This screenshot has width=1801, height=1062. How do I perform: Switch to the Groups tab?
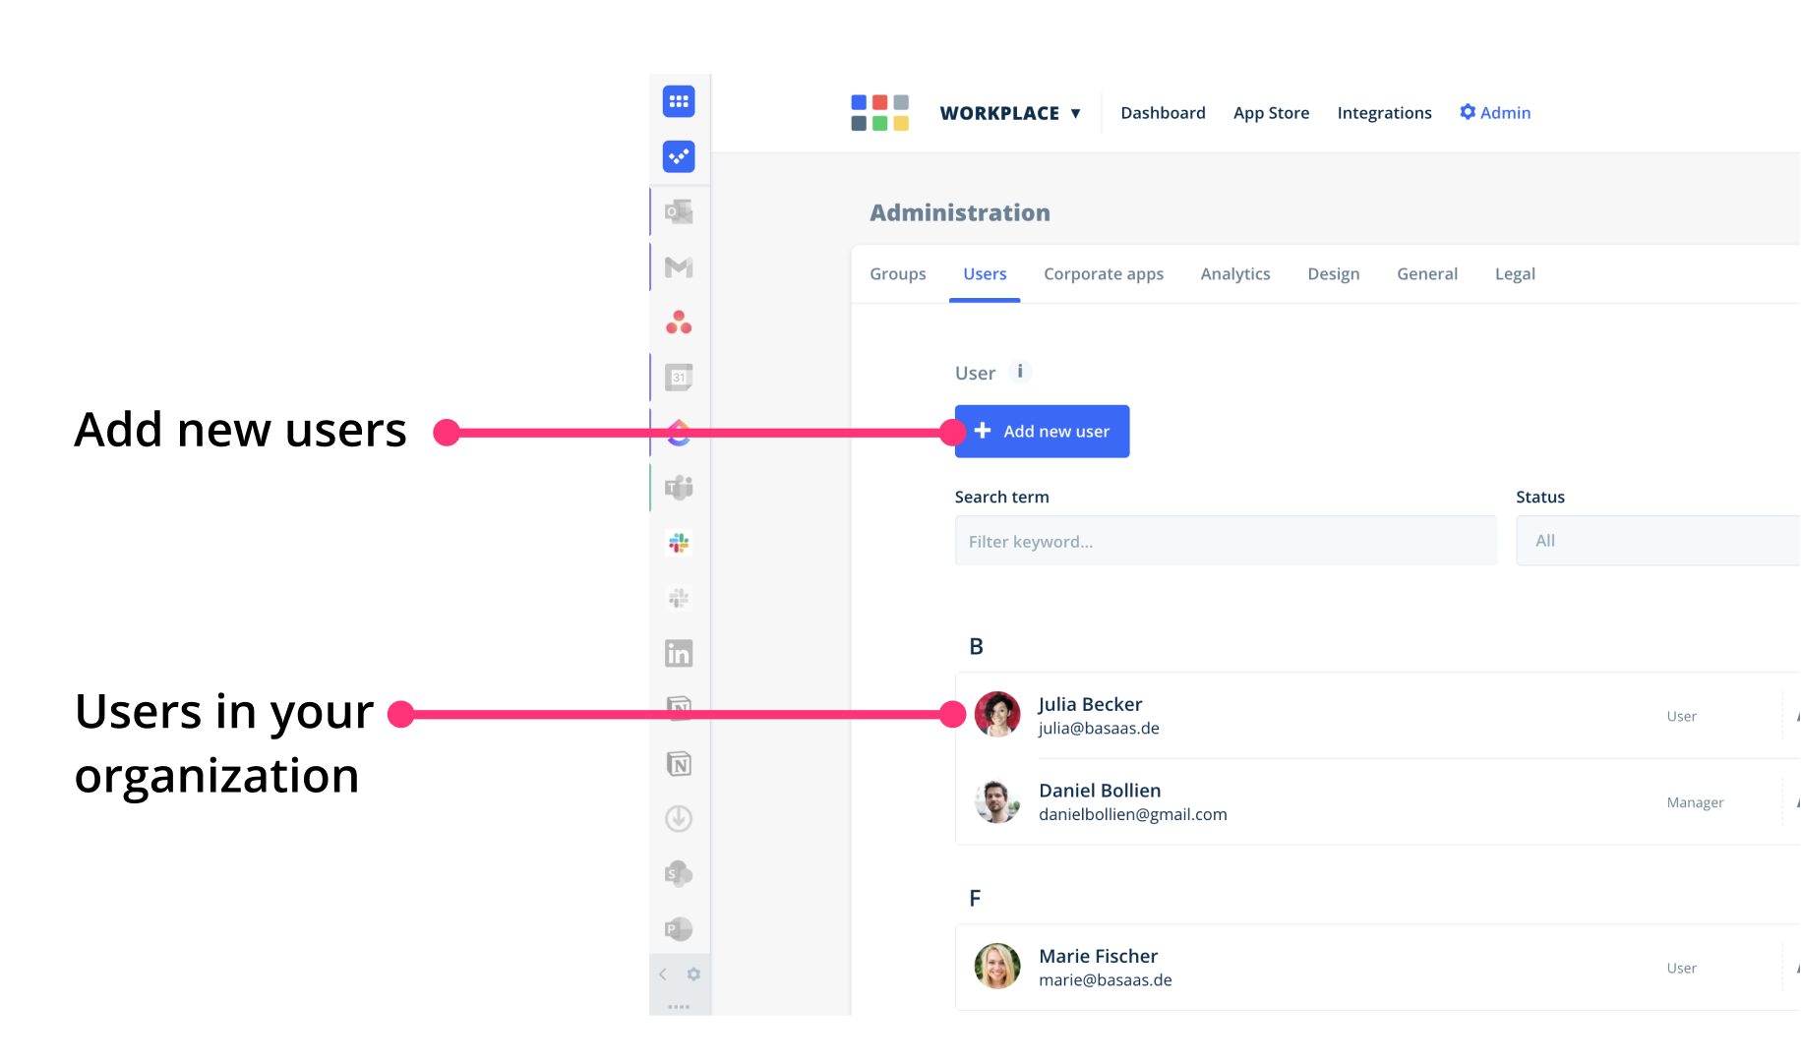(x=897, y=273)
